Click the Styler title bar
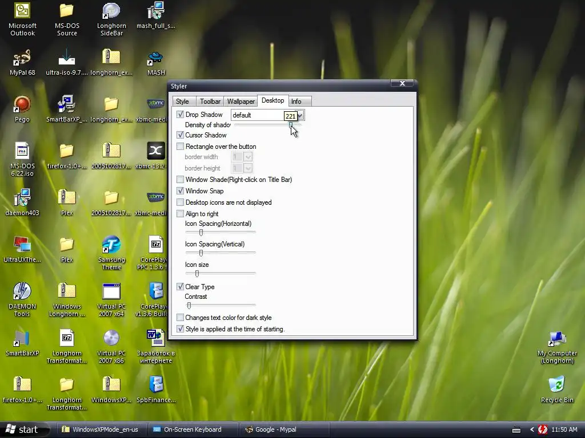 tap(280, 86)
